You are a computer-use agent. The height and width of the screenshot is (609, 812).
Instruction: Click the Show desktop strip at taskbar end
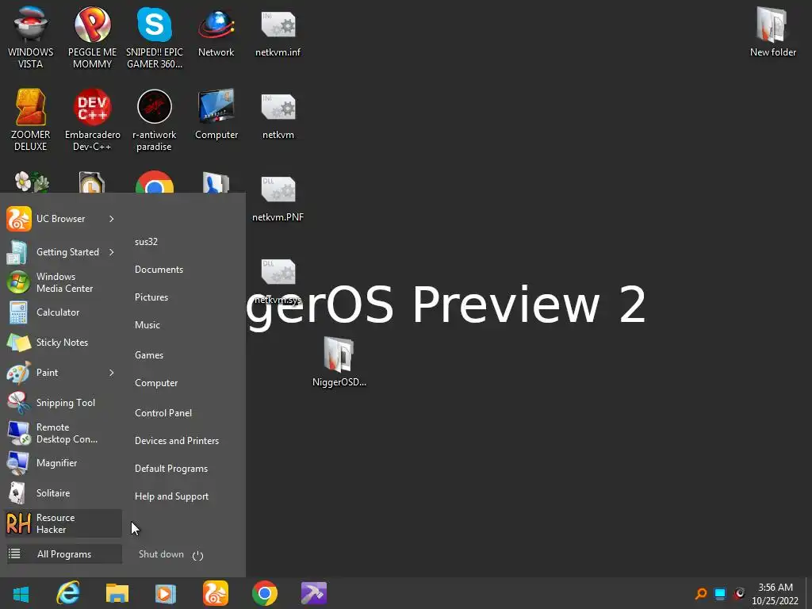pos(808,593)
